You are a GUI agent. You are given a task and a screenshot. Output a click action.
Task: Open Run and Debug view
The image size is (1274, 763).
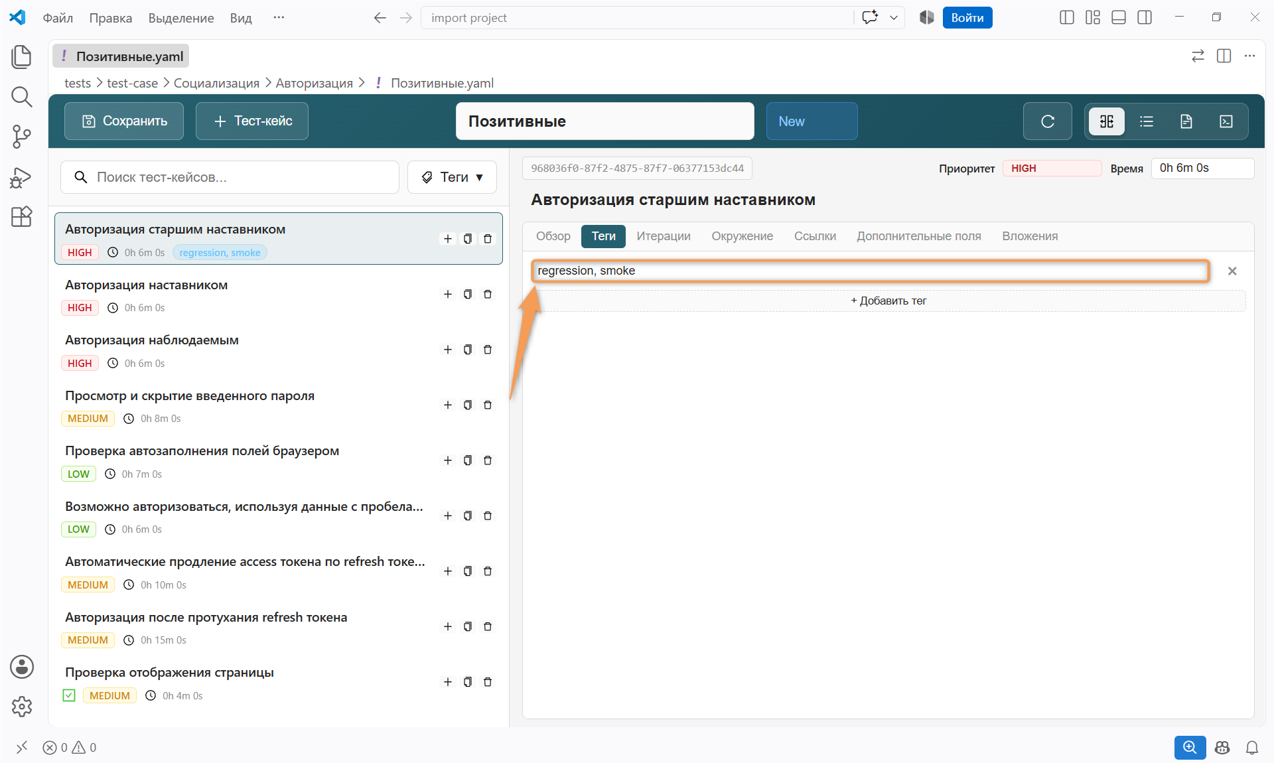(x=21, y=177)
